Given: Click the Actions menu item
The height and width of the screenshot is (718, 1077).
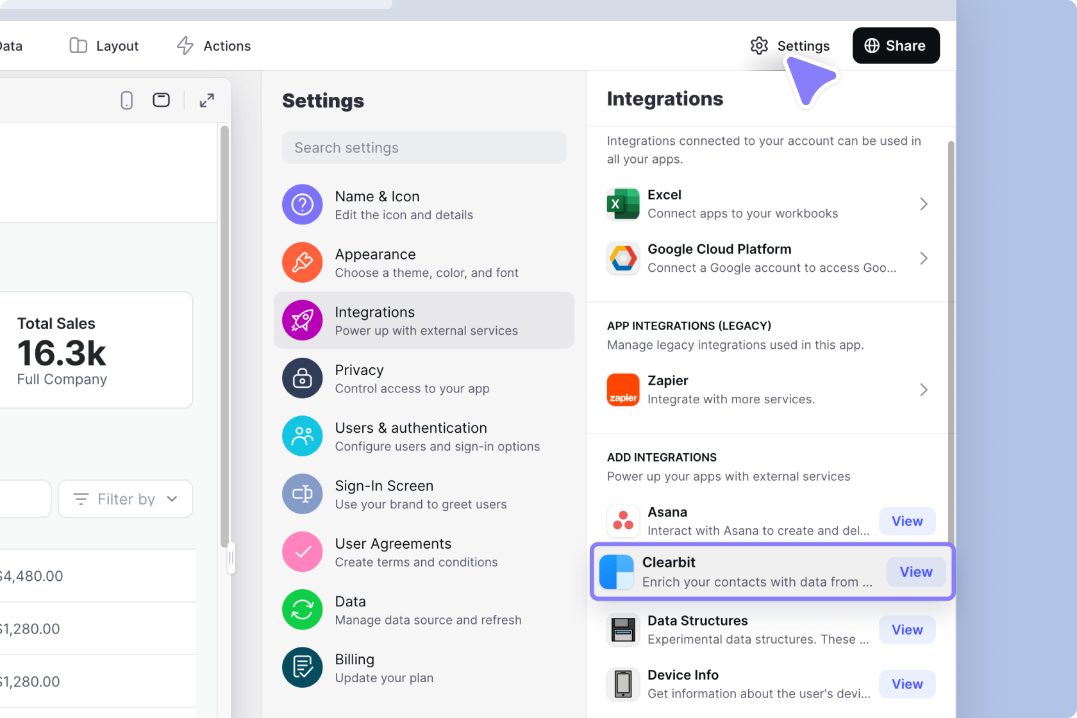Looking at the screenshot, I should (x=213, y=46).
